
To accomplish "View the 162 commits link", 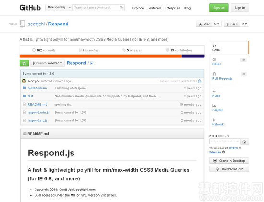I will click(44, 50).
